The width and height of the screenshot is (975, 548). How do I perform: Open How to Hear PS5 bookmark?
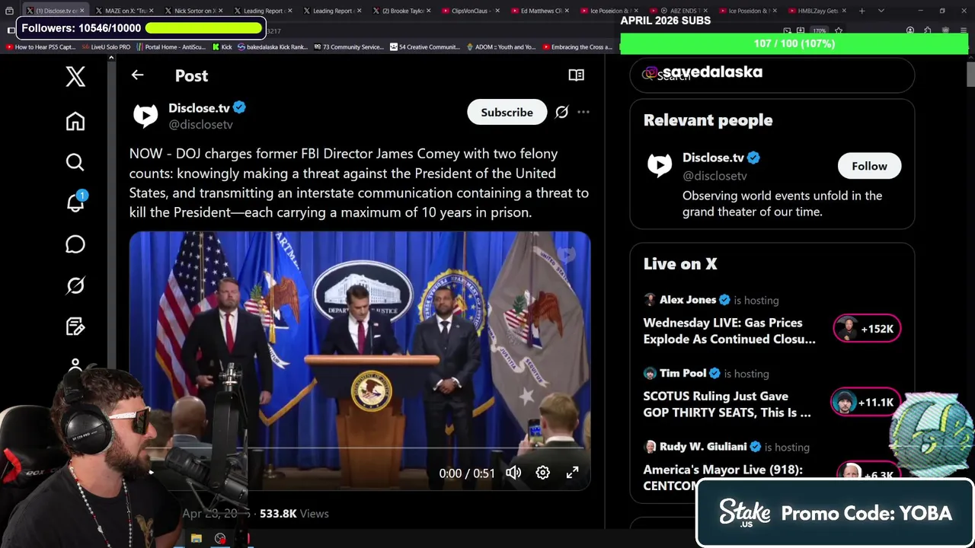(41, 47)
